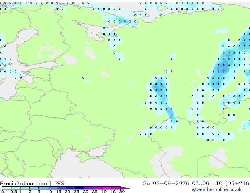
Task: Pick the 35–40 mm legend swatch
Action: click(97, 188)
